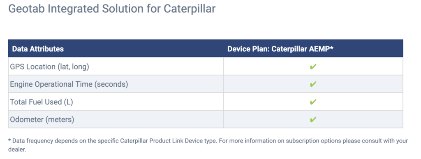Click the checkmark in the Engine Operational Time row

[x=313, y=84]
